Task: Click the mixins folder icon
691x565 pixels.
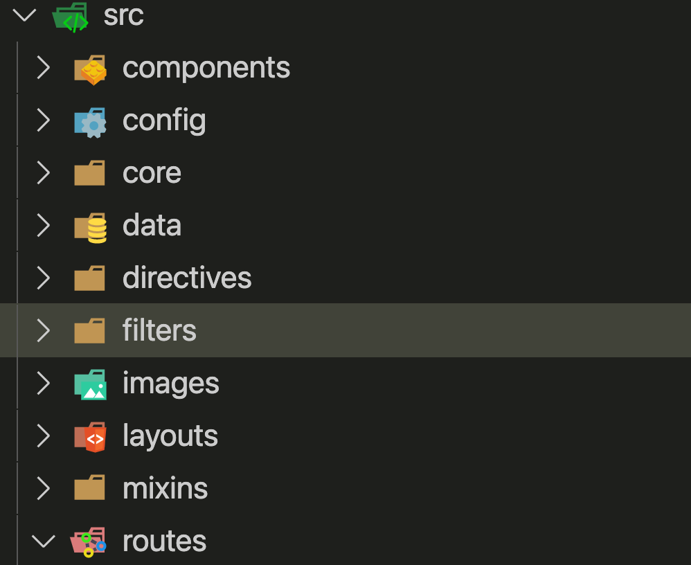Action: point(89,489)
